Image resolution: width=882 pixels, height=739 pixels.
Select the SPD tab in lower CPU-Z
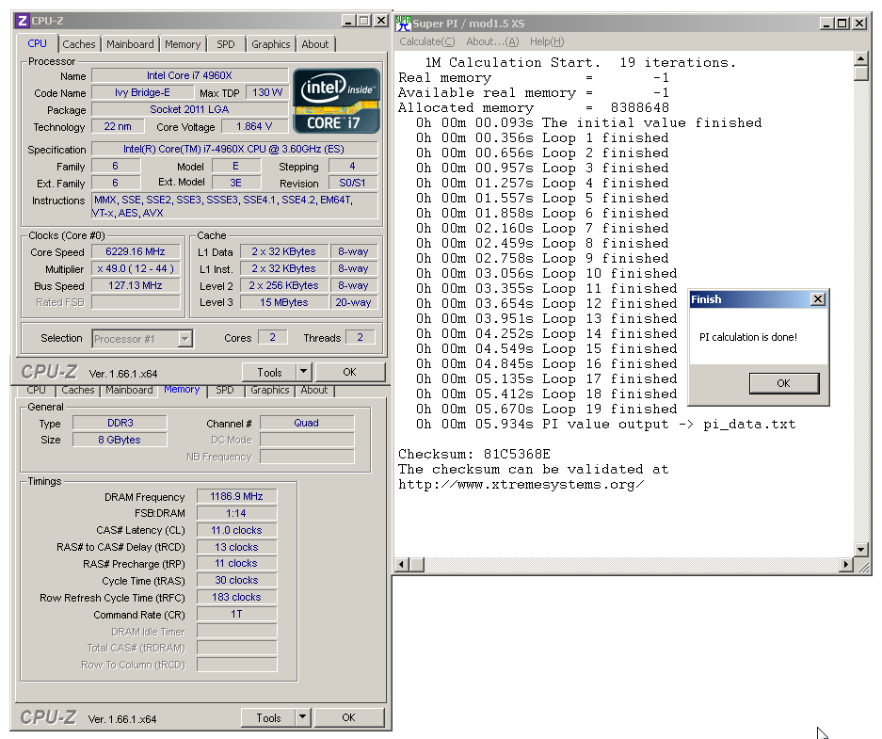[224, 390]
